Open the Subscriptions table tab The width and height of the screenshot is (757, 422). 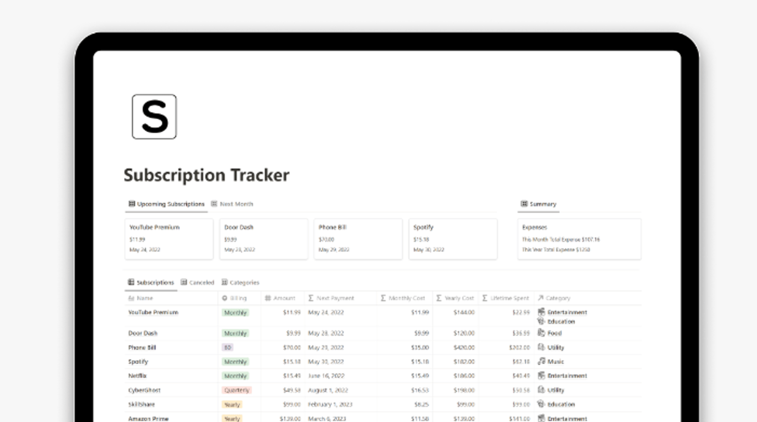[151, 282]
